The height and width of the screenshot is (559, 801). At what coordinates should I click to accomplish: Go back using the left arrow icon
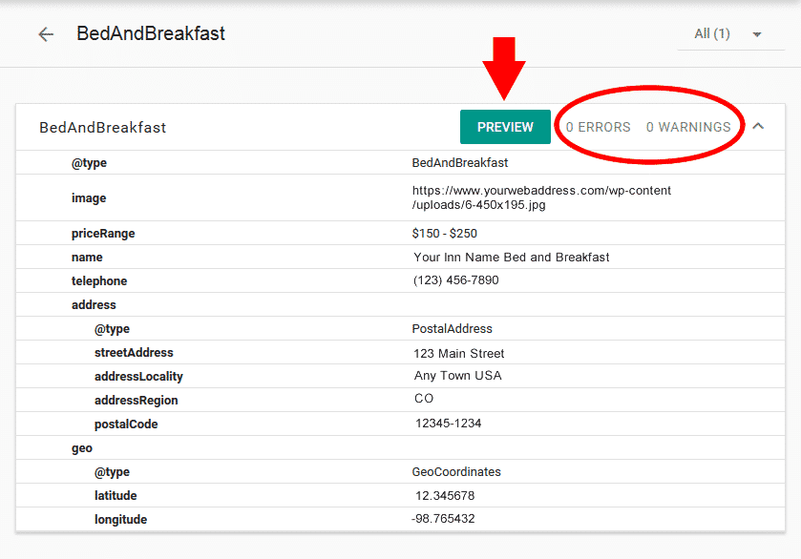pos(46,34)
